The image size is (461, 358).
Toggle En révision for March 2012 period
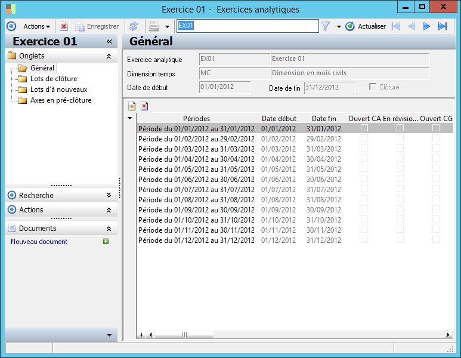400,148
